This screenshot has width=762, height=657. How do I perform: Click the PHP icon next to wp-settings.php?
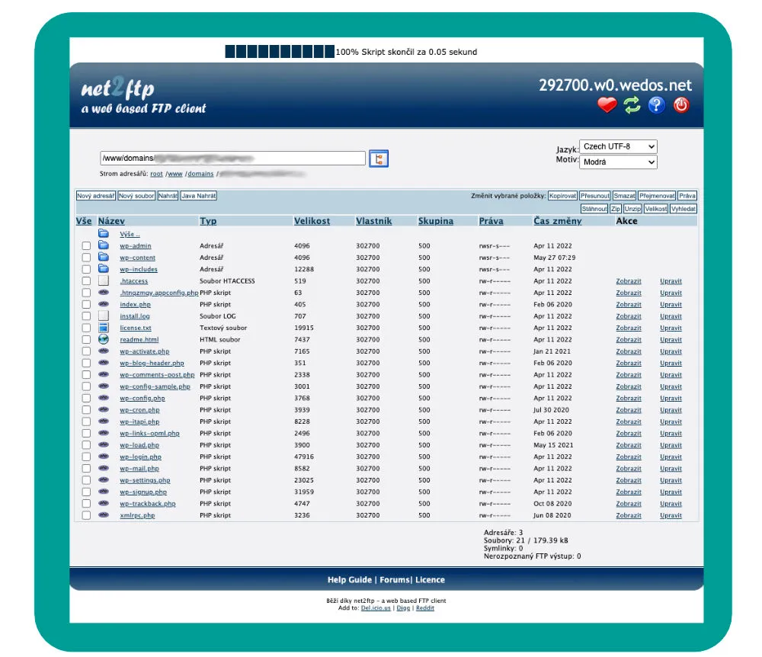point(104,479)
